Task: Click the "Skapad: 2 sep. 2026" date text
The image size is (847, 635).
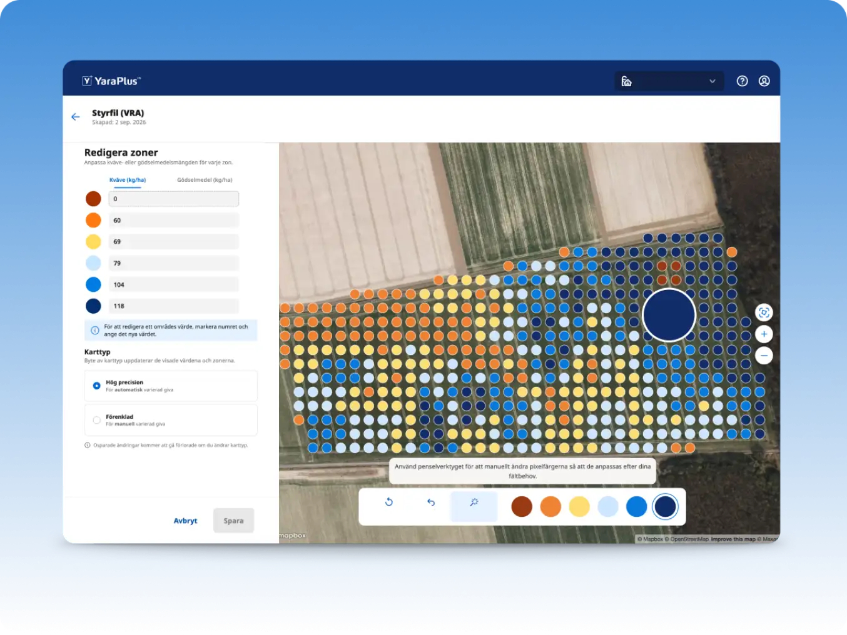Action: [119, 122]
